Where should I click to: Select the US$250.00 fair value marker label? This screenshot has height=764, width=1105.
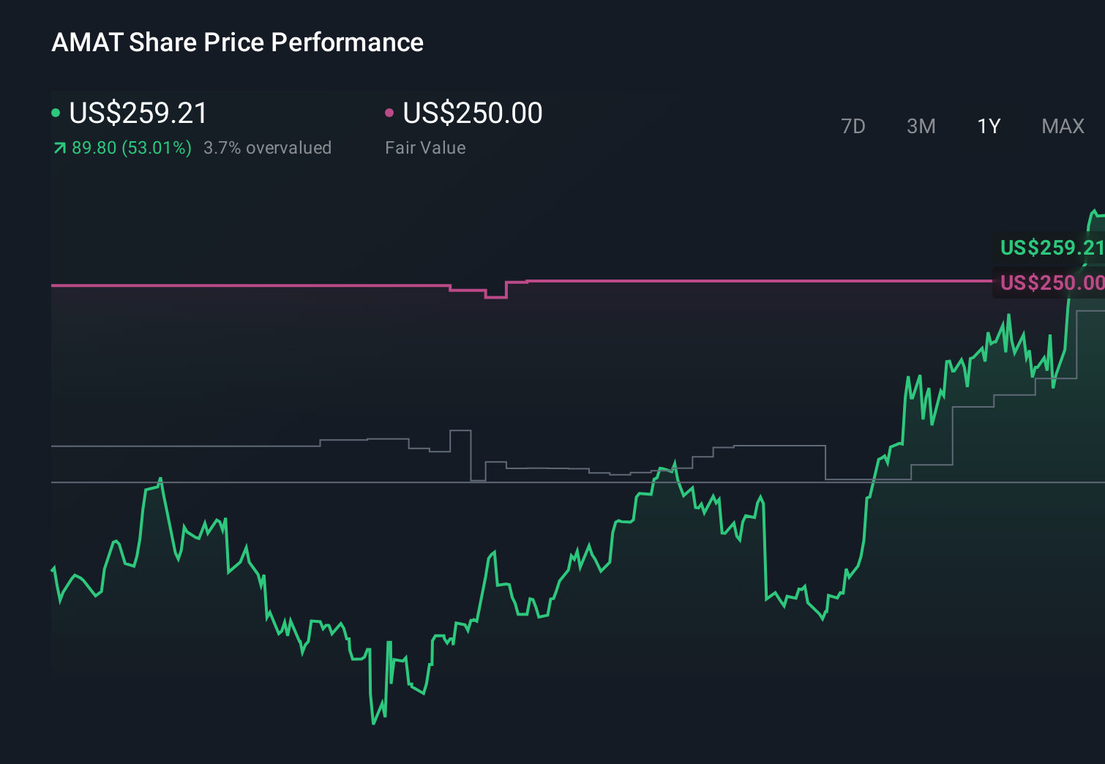click(x=1052, y=282)
